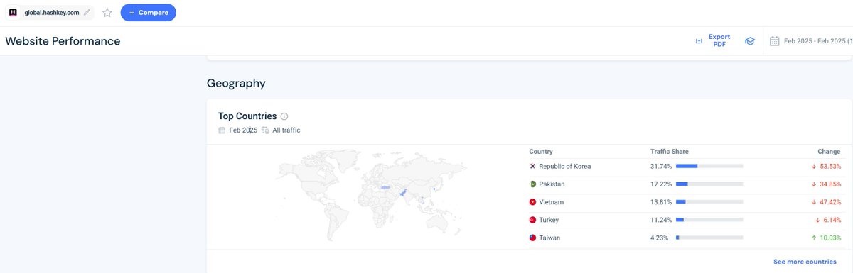Open See more countries link
The image size is (853, 273).
coord(805,262)
